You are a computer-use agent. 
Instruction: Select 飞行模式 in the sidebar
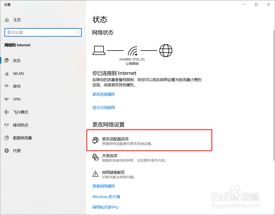coord(43,112)
